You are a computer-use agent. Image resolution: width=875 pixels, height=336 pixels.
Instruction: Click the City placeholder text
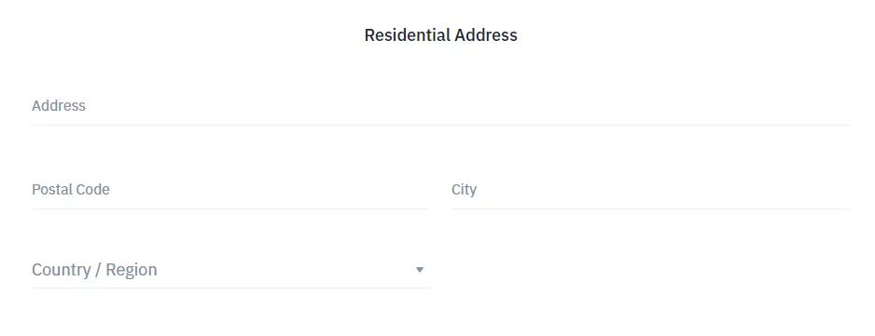(464, 190)
